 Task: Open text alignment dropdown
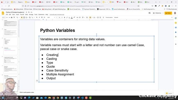click(x=83, y=17)
